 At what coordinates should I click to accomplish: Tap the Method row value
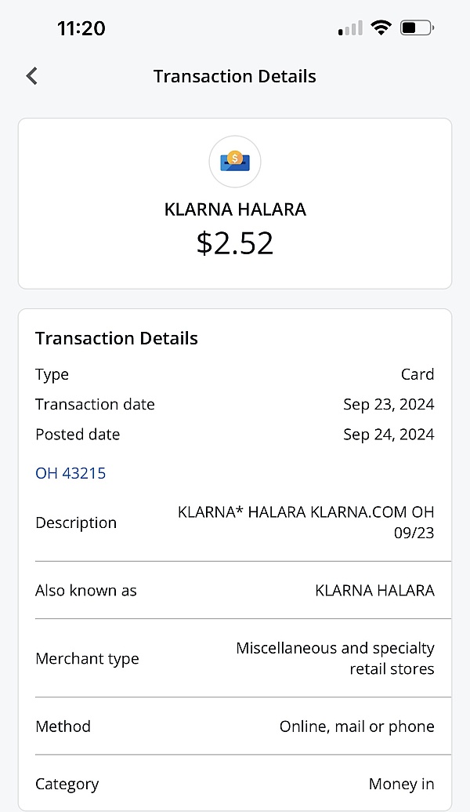click(356, 726)
